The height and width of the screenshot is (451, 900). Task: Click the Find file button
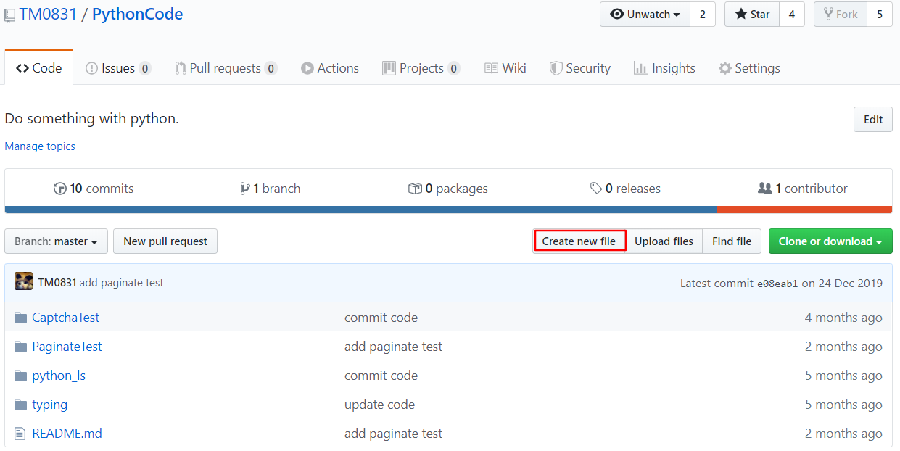732,241
